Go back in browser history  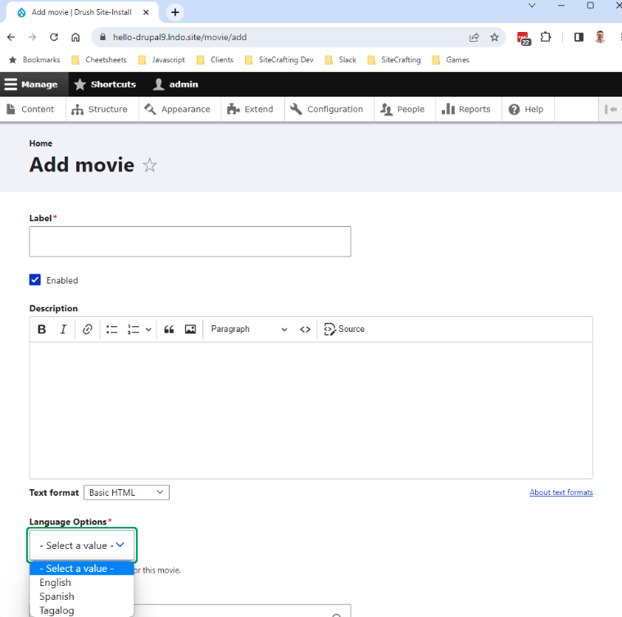tap(11, 37)
